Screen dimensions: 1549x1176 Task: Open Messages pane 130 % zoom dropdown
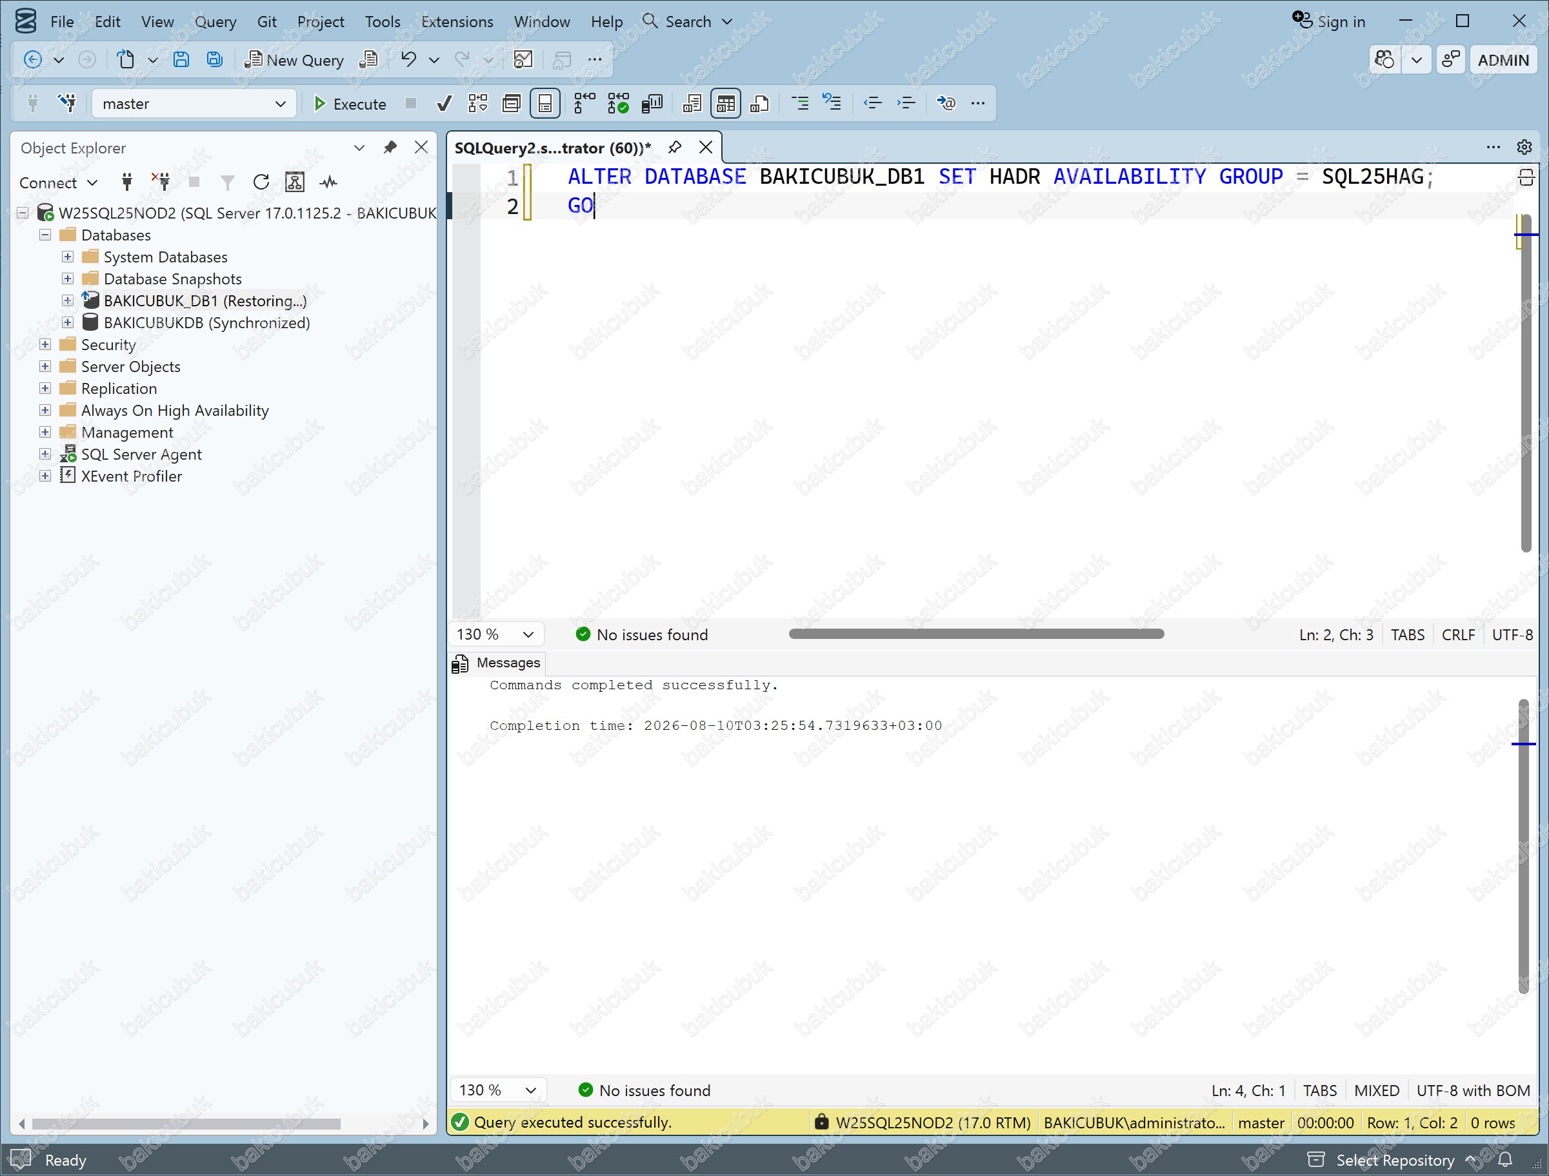pos(499,1091)
